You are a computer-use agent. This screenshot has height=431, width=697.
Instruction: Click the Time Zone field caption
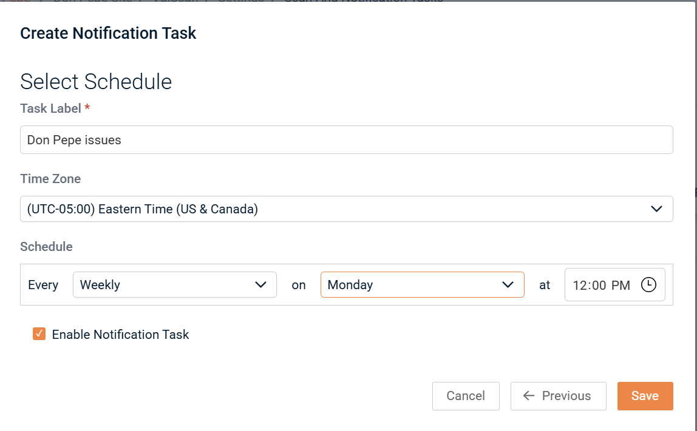[x=50, y=179]
